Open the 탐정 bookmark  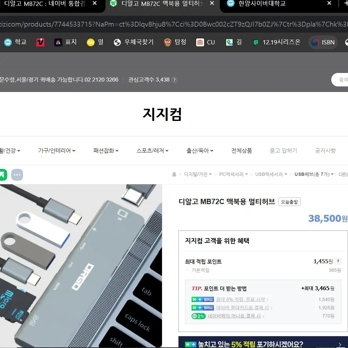pos(175,42)
